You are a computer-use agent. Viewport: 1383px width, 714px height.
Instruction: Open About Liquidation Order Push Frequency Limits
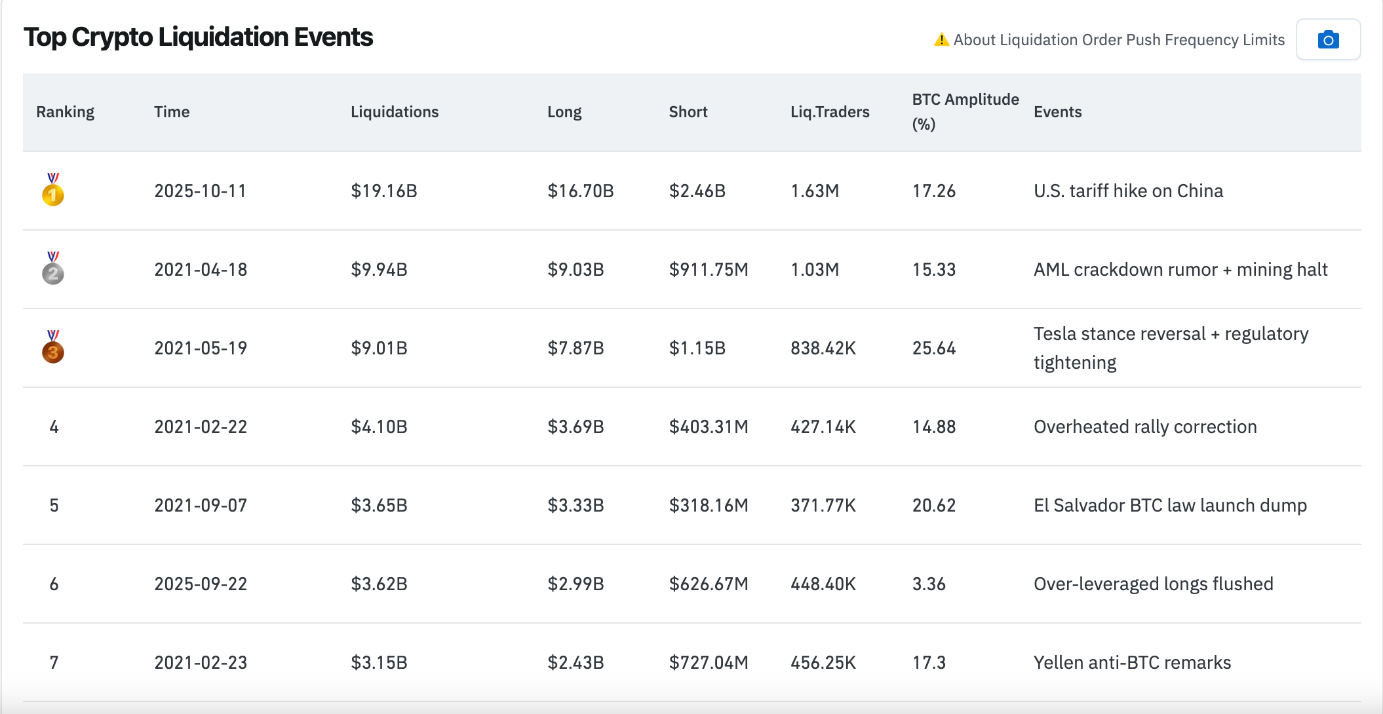tap(1119, 40)
